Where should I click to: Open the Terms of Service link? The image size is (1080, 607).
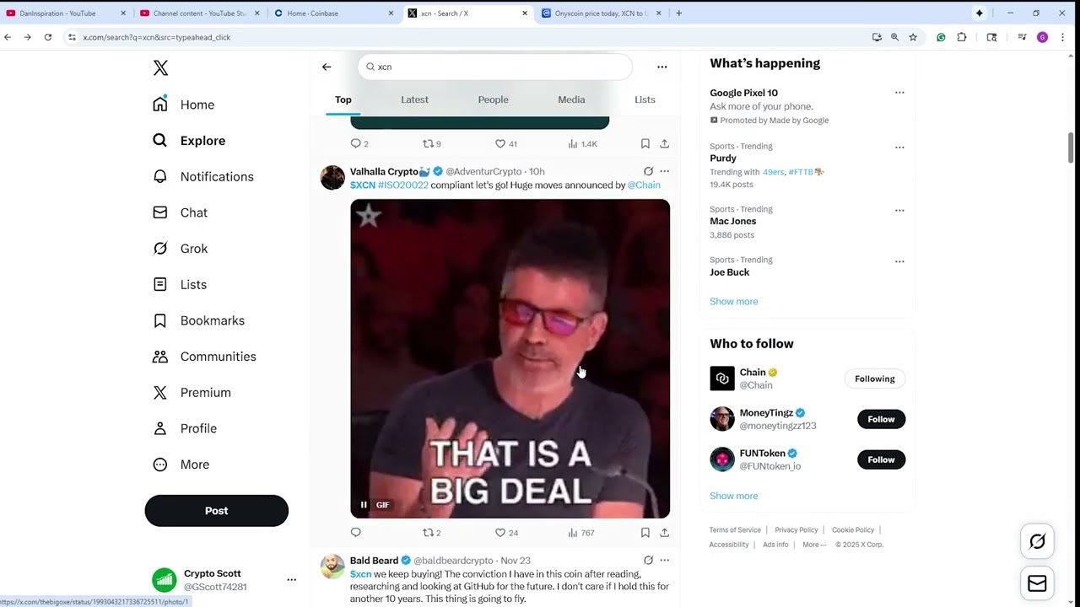tap(735, 530)
